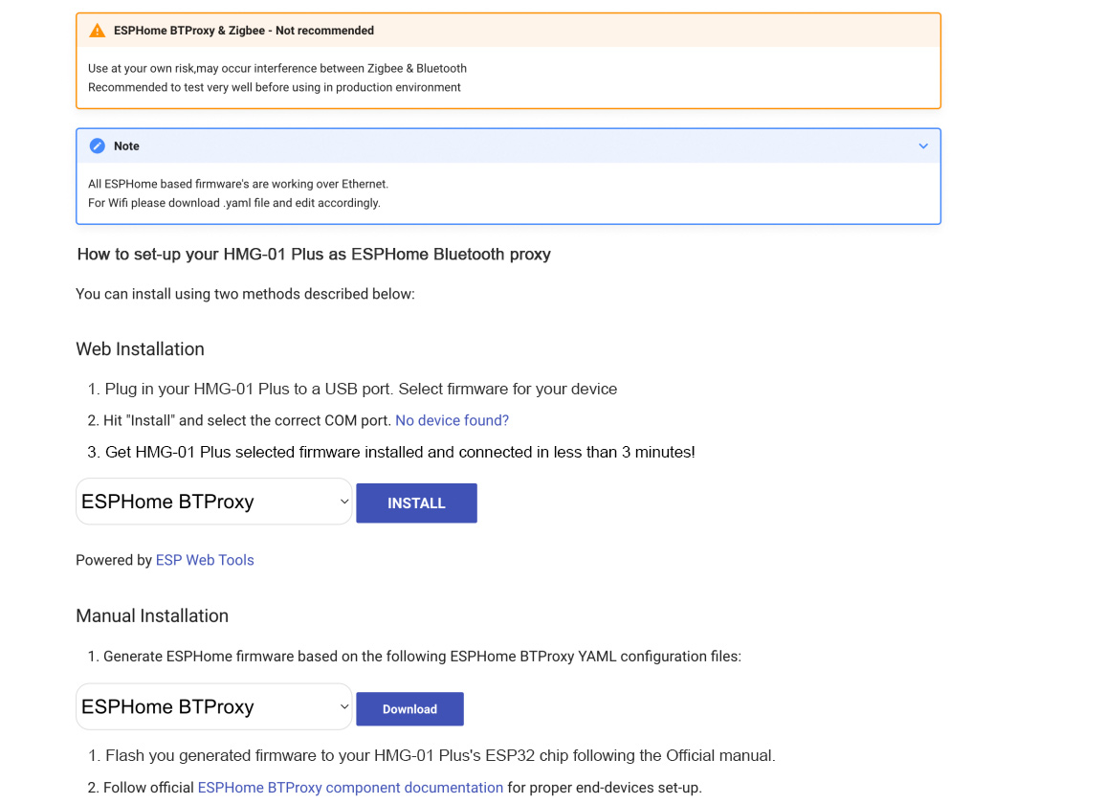This screenshot has height=804, width=1105.
Task: Collapse the Note box with its chevron
Action: click(923, 146)
